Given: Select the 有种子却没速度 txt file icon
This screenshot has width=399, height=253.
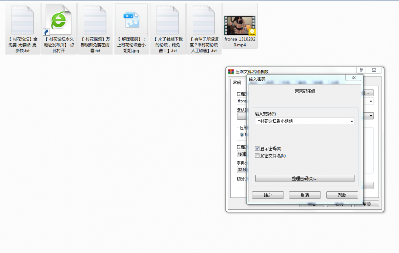Looking at the screenshot, I should point(203,20).
